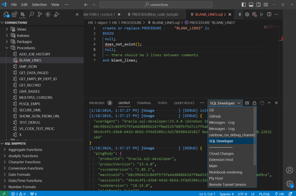Toggle secondary side bar layout icon

click(258, 5)
